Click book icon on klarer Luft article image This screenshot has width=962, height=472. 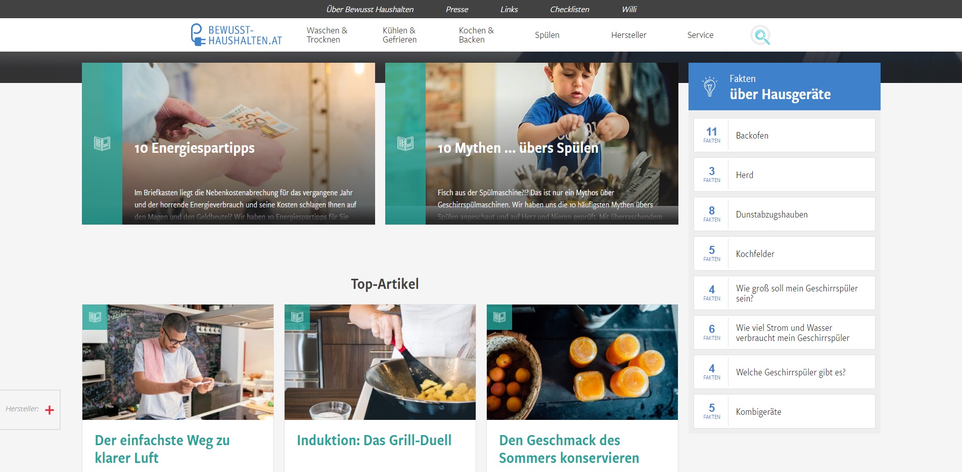point(95,317)
